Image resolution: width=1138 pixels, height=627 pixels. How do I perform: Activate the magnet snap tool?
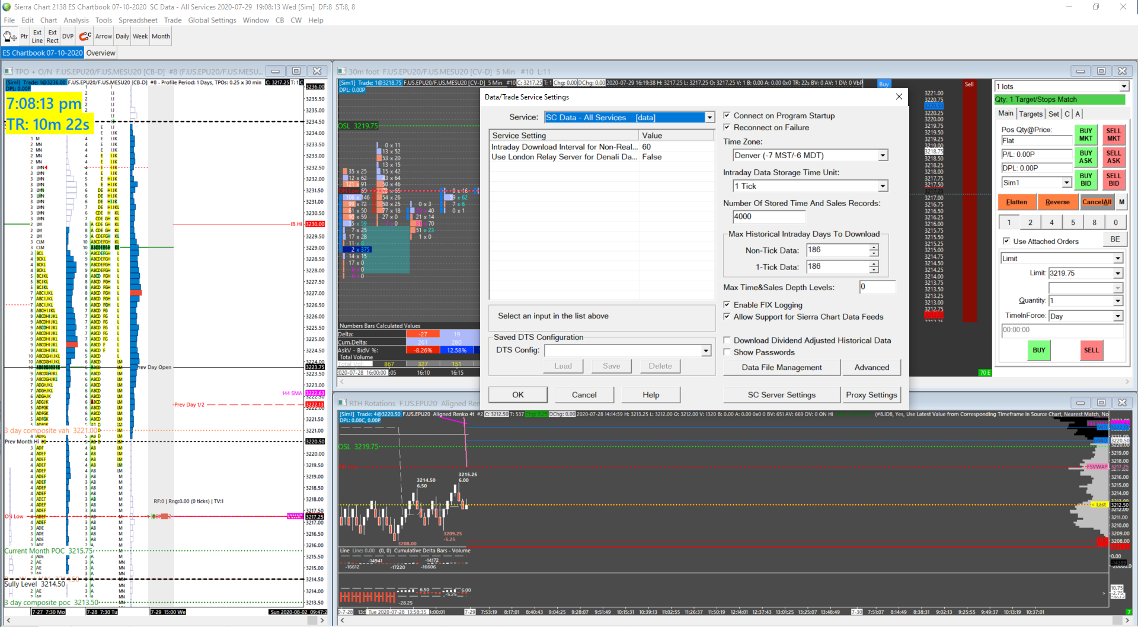pos(85,37)
